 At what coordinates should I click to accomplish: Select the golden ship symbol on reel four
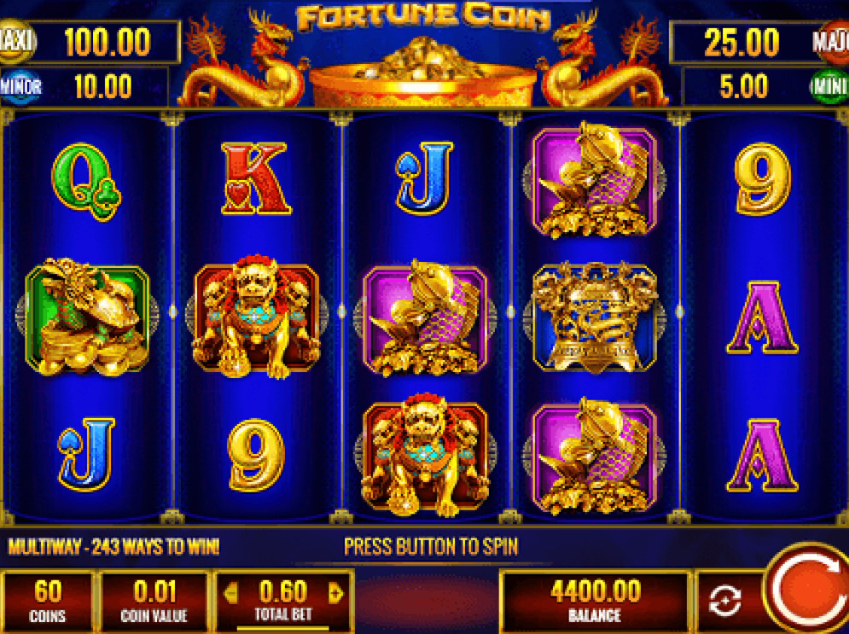[595, 317]
